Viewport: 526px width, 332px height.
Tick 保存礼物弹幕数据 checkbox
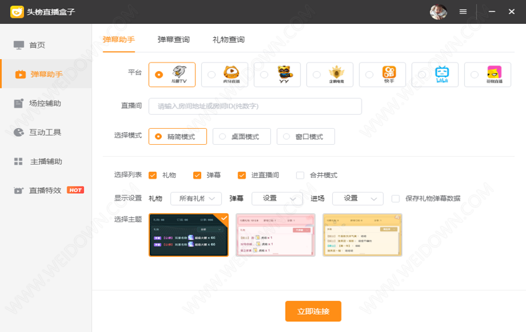[x=395, y=198]
